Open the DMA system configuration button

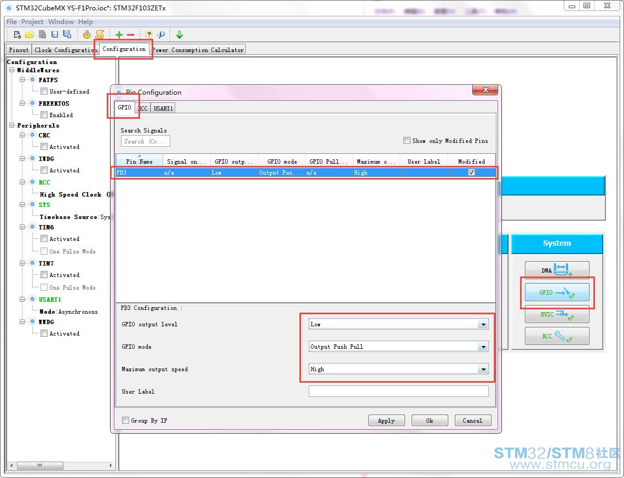point(557,270)
